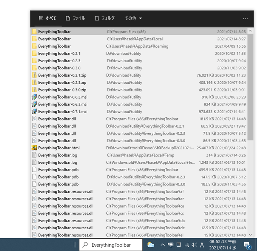Click size 76.021 KB of 0.2.1.zip
This screenshot has height=251, width=257.
pos(205,75)
